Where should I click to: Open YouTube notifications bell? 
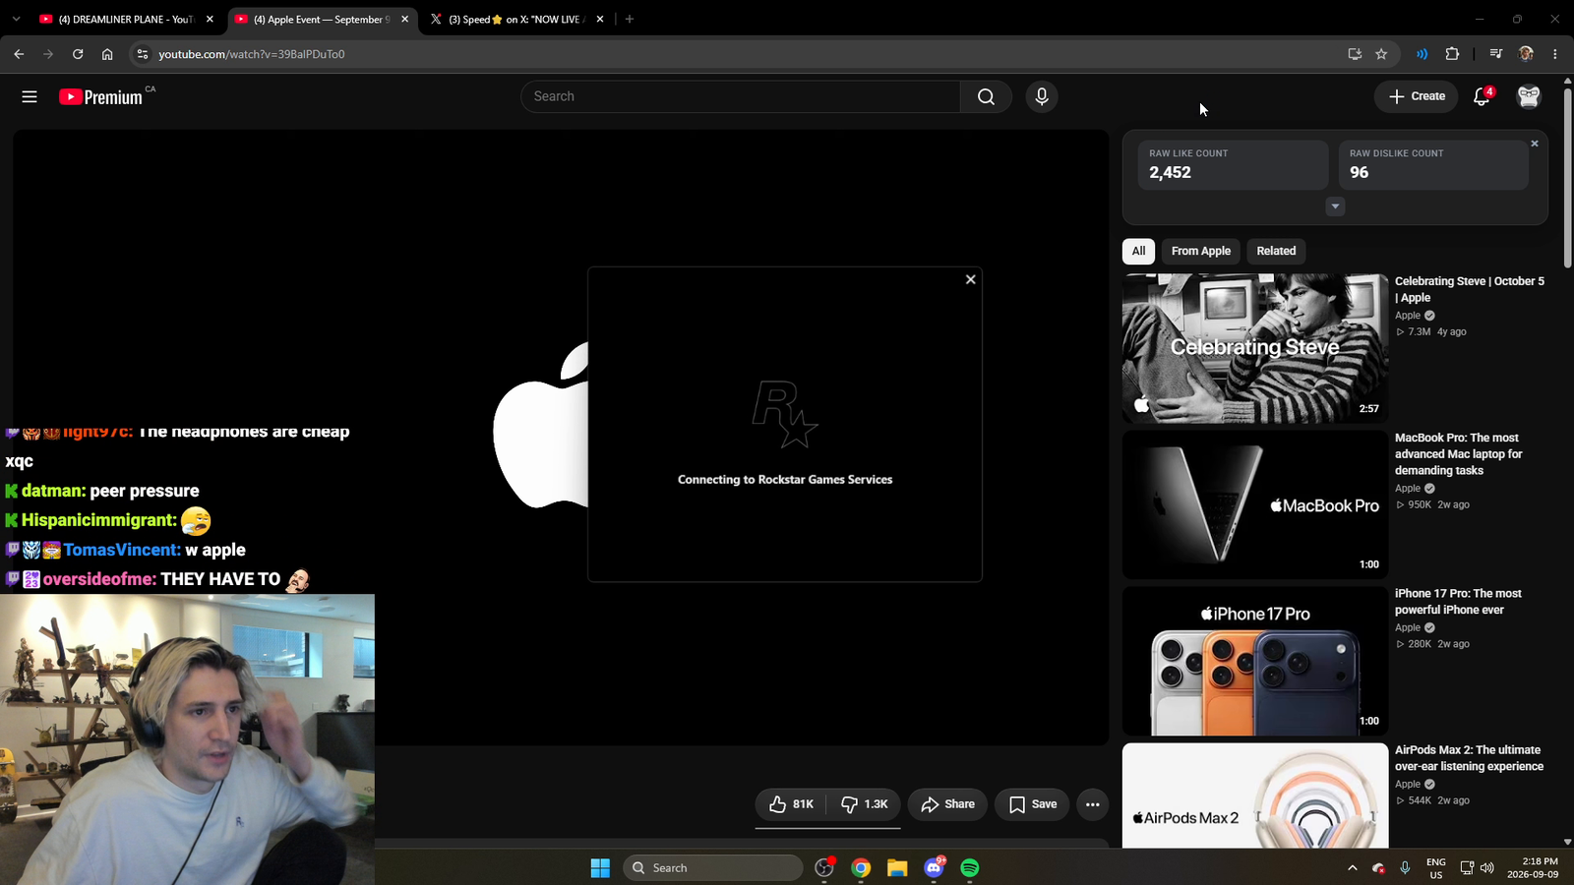(1482, 96)
